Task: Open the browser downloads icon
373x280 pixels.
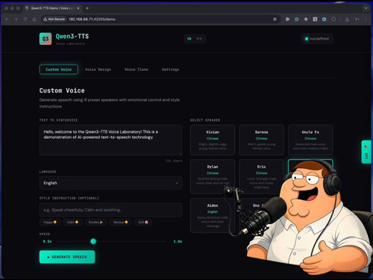Action: pyautogui.click(x=347, y=19)
